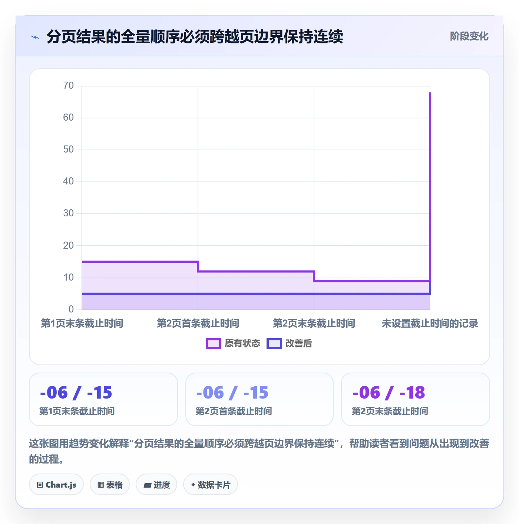
Task: Click the 原有状态 legend label
Action: [242, 344]
